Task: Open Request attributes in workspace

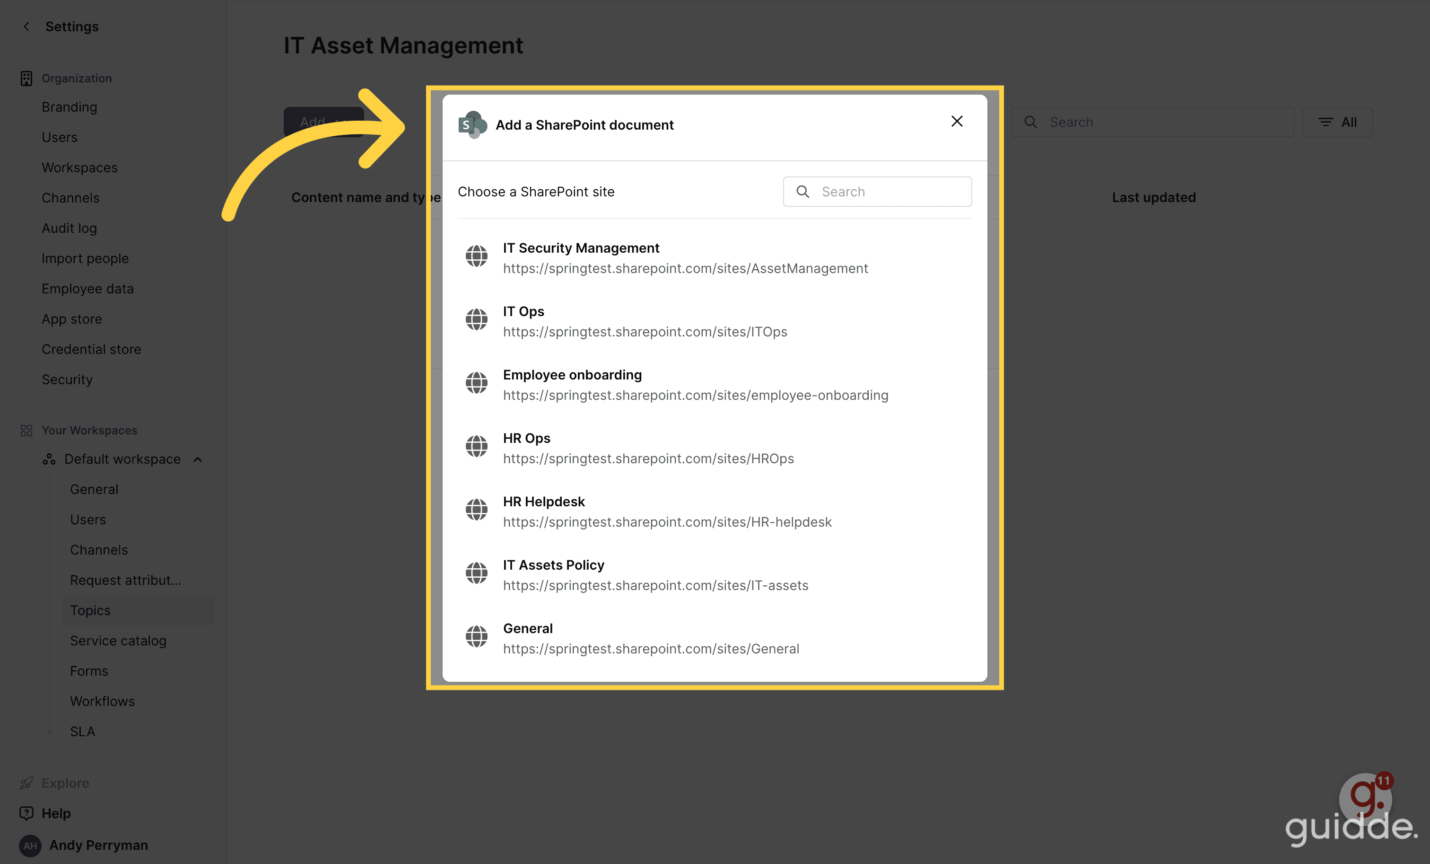Action: tap(126, 580)
